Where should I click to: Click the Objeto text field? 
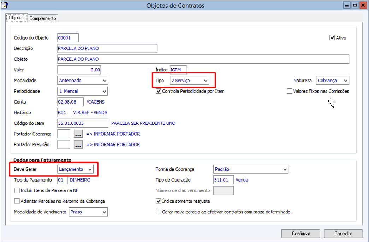click(x=203, y=59)
